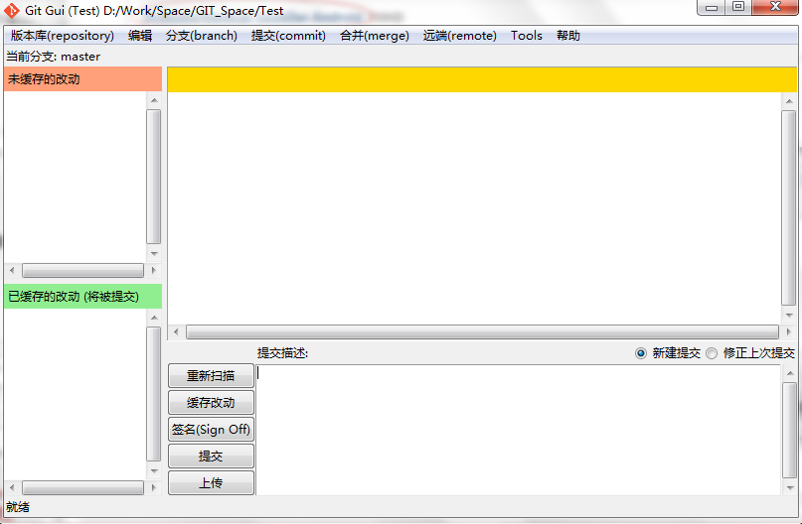The height and width of the screenshot is (524, 802).
Task: Click the unstaged list vertical scrollbar thumb
Action: tap(154, 177)
